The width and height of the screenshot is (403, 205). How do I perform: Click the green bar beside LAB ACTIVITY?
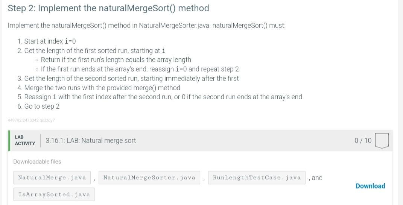tap(9, 141)
